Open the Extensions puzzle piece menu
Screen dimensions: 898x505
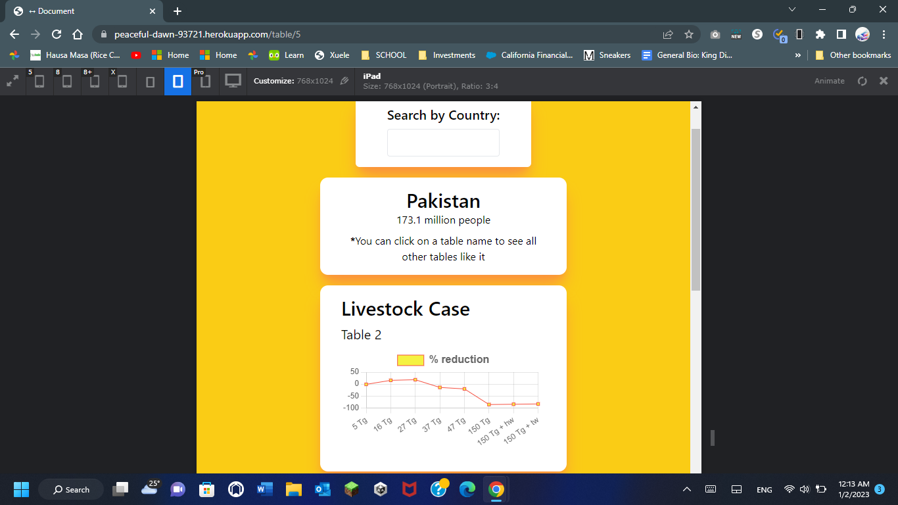point(820,34)
